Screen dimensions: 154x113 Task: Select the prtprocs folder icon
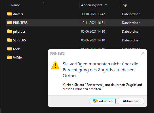click(x=10, y=31)
